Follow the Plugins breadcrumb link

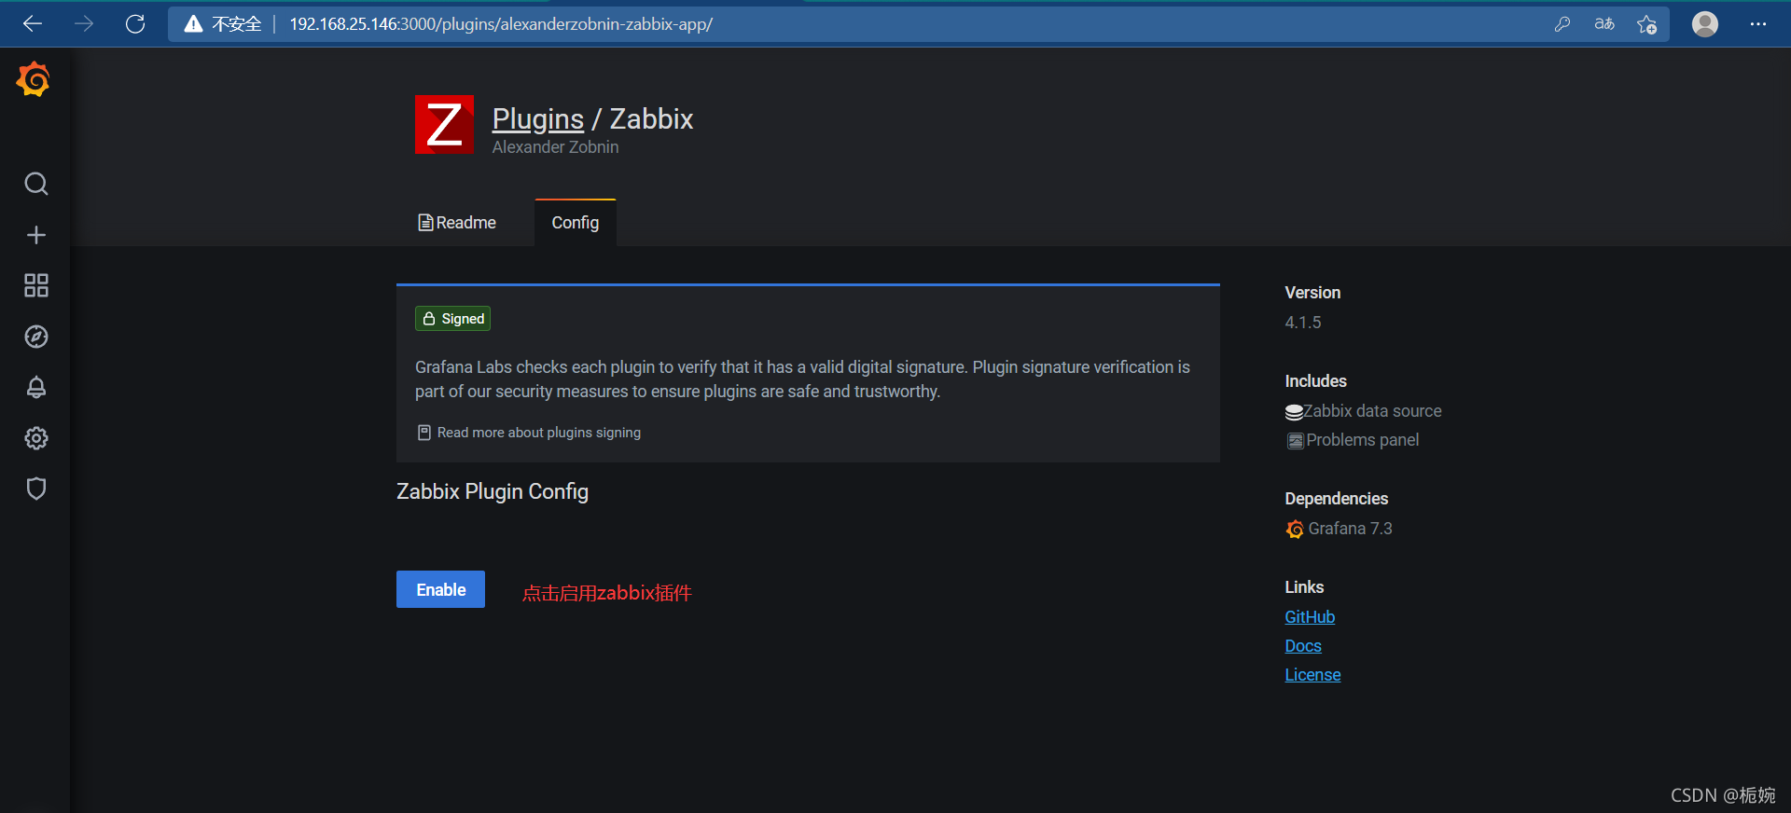tap(538, 119)
